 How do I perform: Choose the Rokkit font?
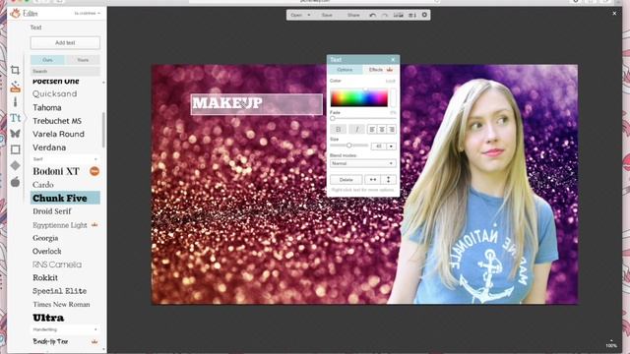click(x=45, y=277)
